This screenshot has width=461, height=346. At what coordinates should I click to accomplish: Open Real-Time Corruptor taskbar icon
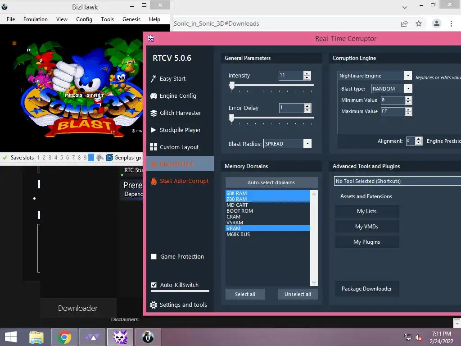[x=120, y=337]
